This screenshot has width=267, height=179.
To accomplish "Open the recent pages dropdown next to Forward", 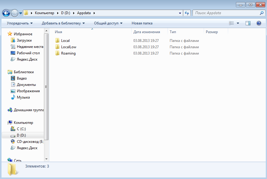I will [20, 13].
